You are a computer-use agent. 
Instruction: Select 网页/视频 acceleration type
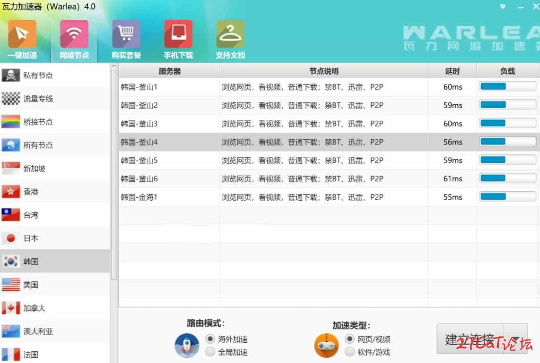tap(367, 339)
